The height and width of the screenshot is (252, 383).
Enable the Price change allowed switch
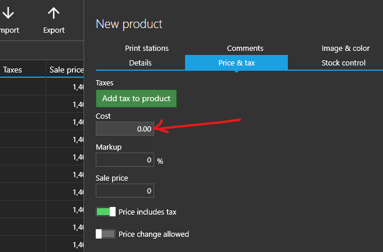click(x=106, y=234)
